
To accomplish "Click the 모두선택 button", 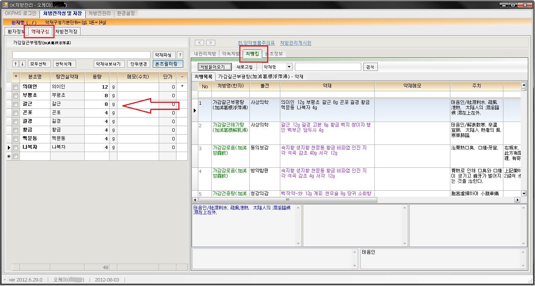I will 38,64.
